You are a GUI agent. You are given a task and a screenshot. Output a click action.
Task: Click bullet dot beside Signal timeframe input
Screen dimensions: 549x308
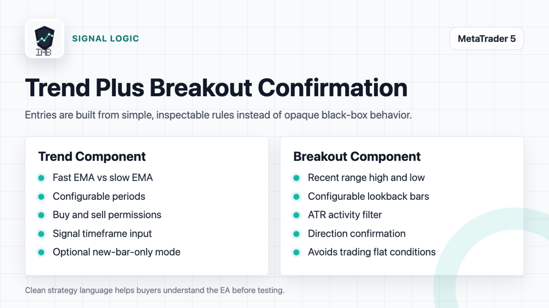click(41, 234)
